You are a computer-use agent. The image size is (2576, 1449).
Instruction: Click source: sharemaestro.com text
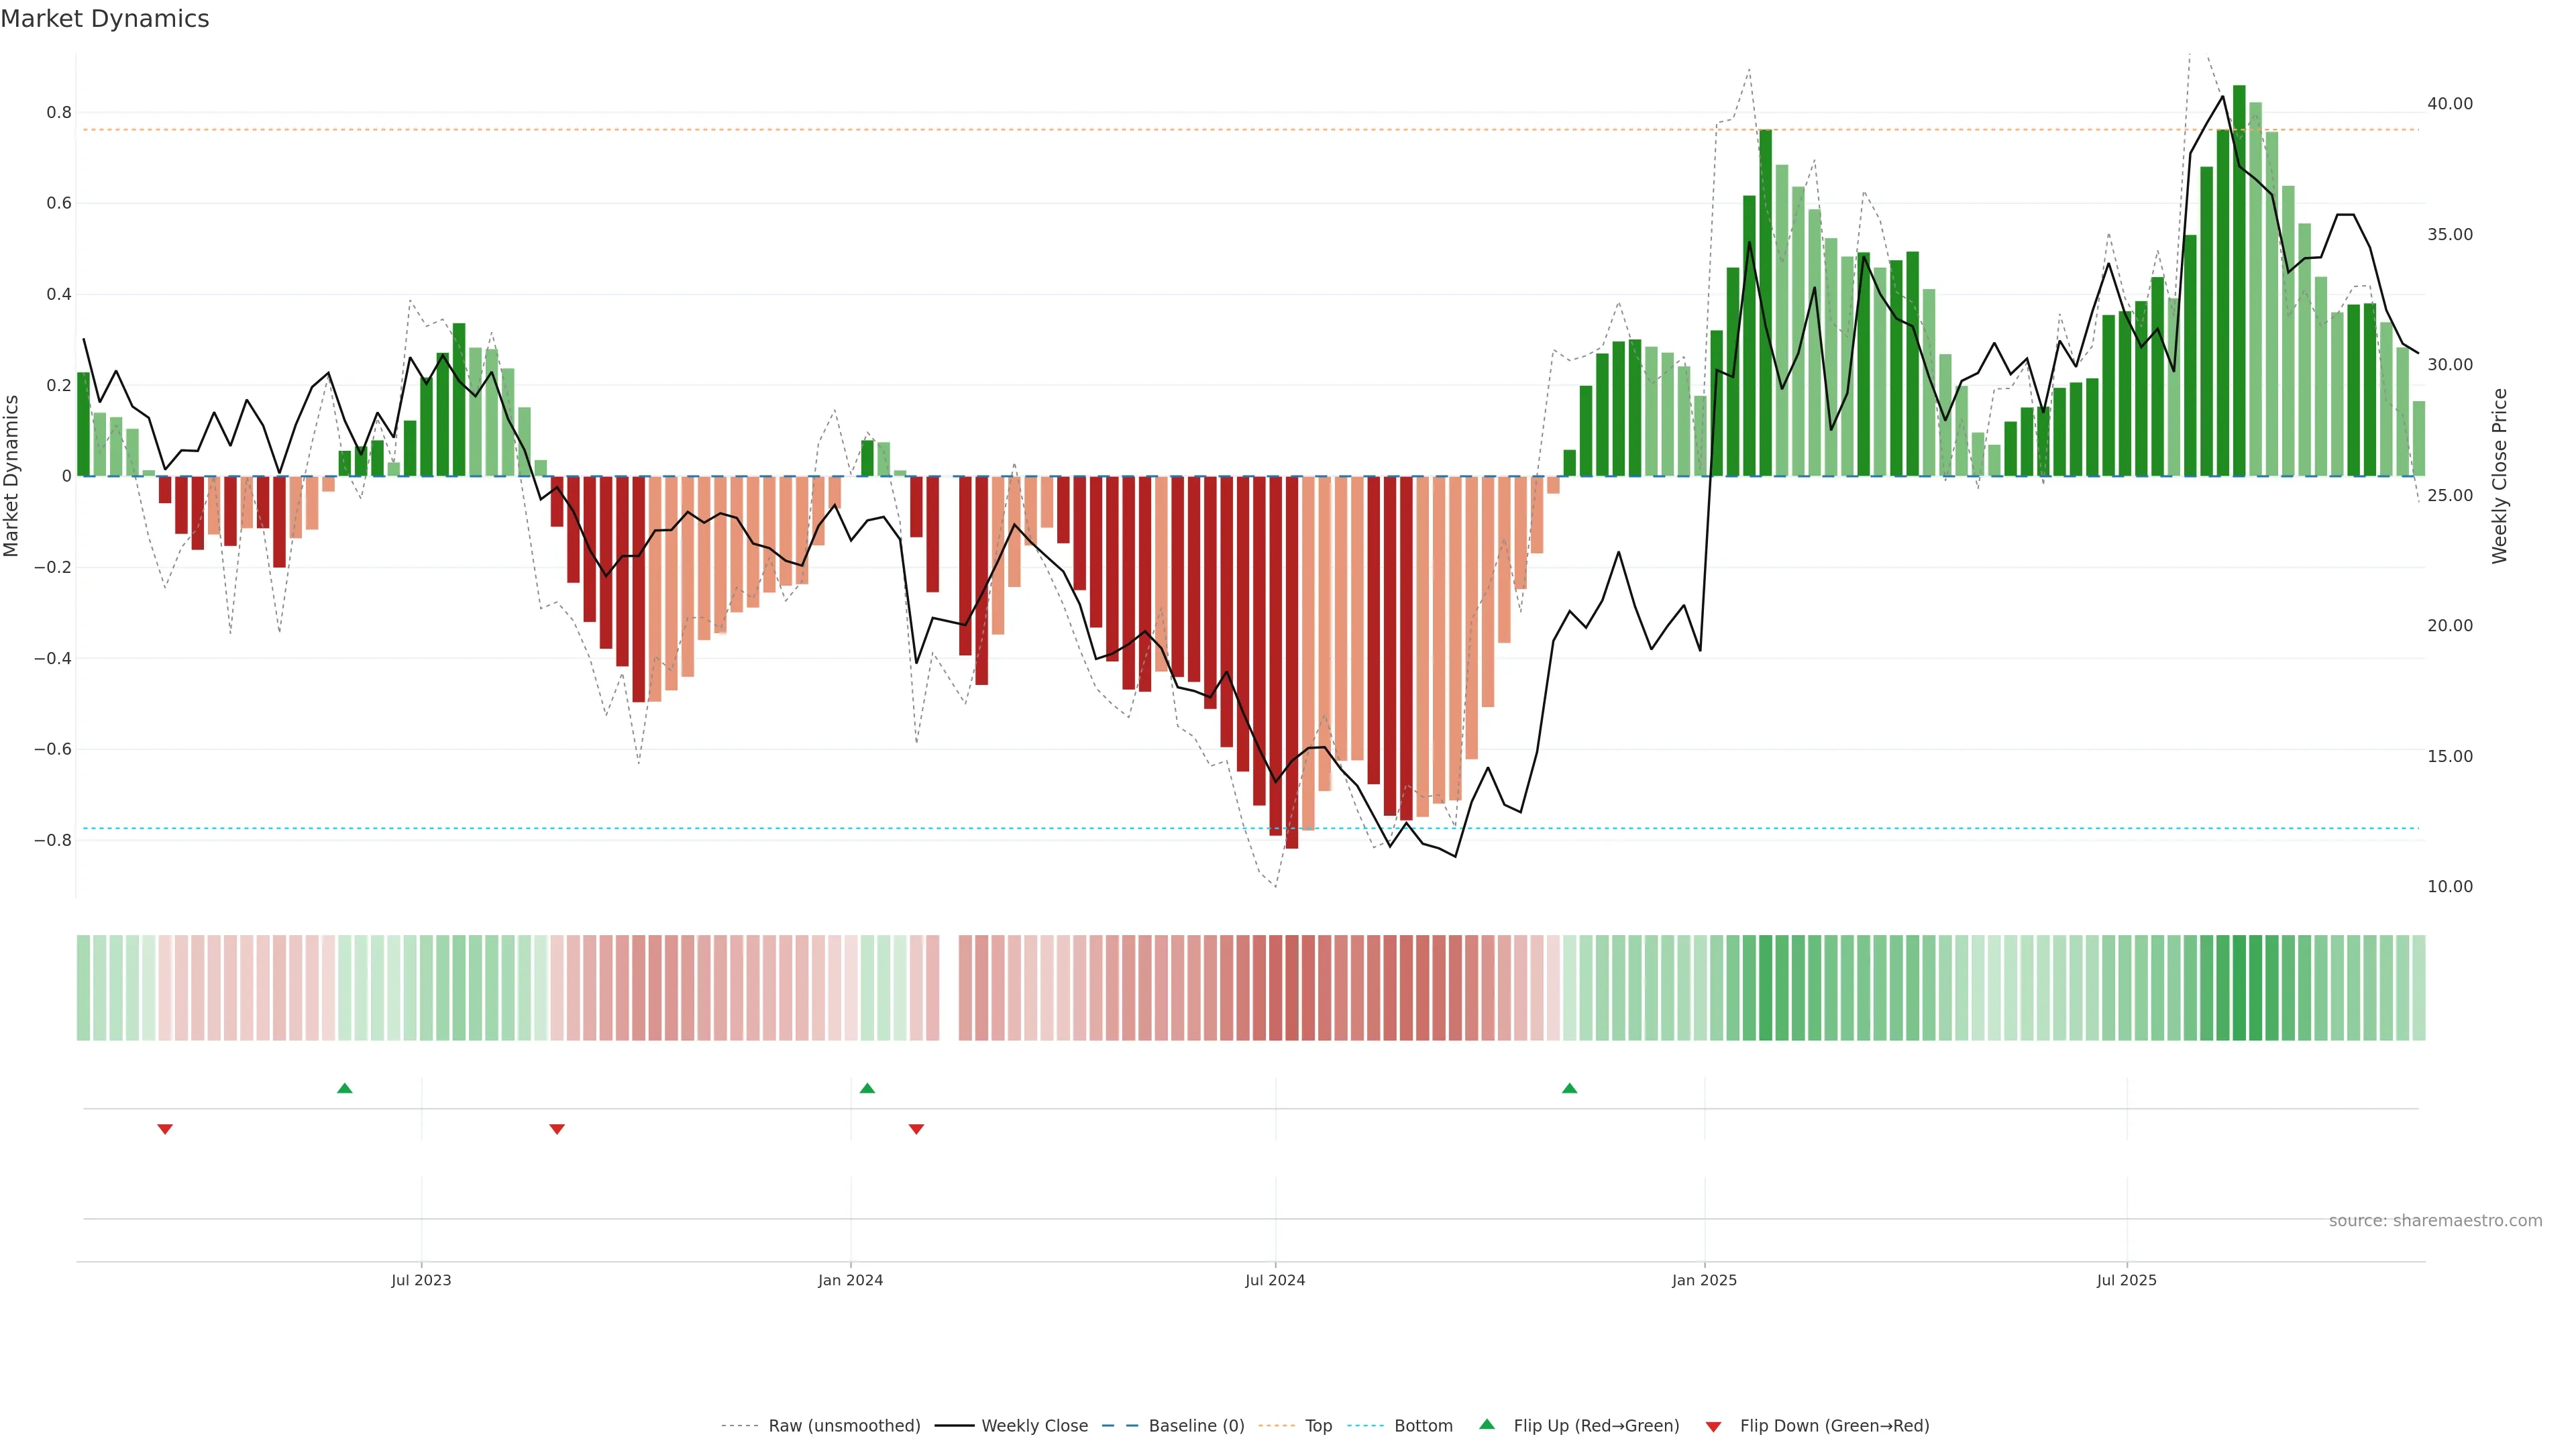click(x=2435, y=1221)
